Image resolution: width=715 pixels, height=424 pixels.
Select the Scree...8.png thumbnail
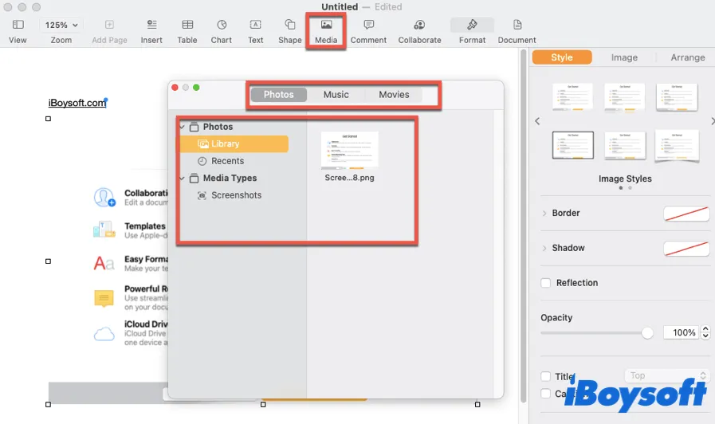coord(349,151)
